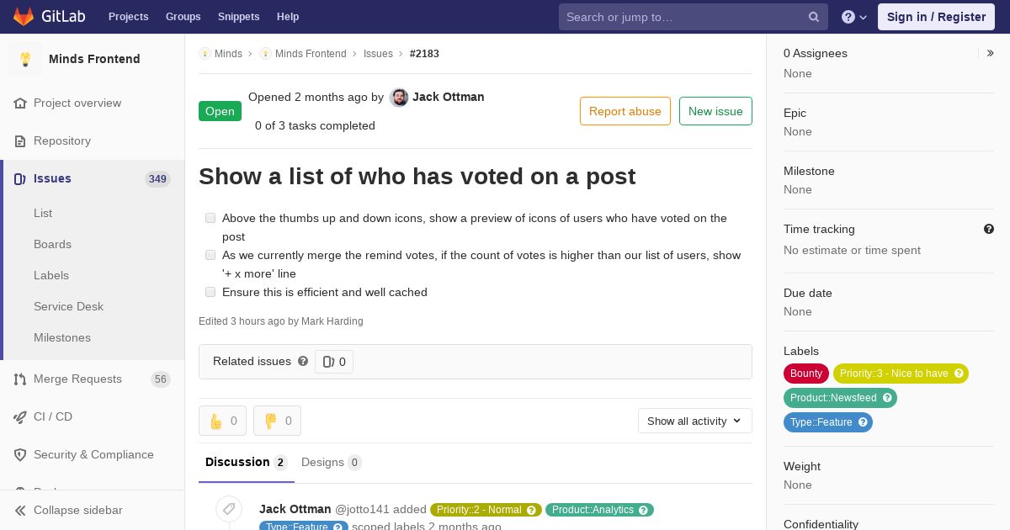Viewport: 1010px width, 530px height.
Task: Give a thumbs up reaction
Action: pyautogui.click(x=222, y=421)
